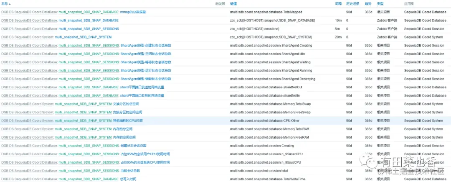Click key multi.sdb.coord.snapshot.database.Memory.FreeRAM

(x=269, y=137)
